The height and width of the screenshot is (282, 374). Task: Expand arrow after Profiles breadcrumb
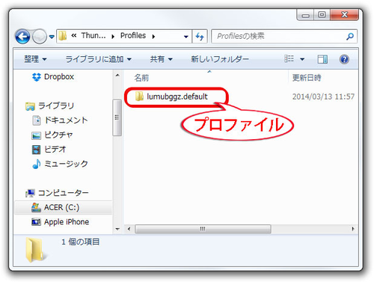[153, 37]
